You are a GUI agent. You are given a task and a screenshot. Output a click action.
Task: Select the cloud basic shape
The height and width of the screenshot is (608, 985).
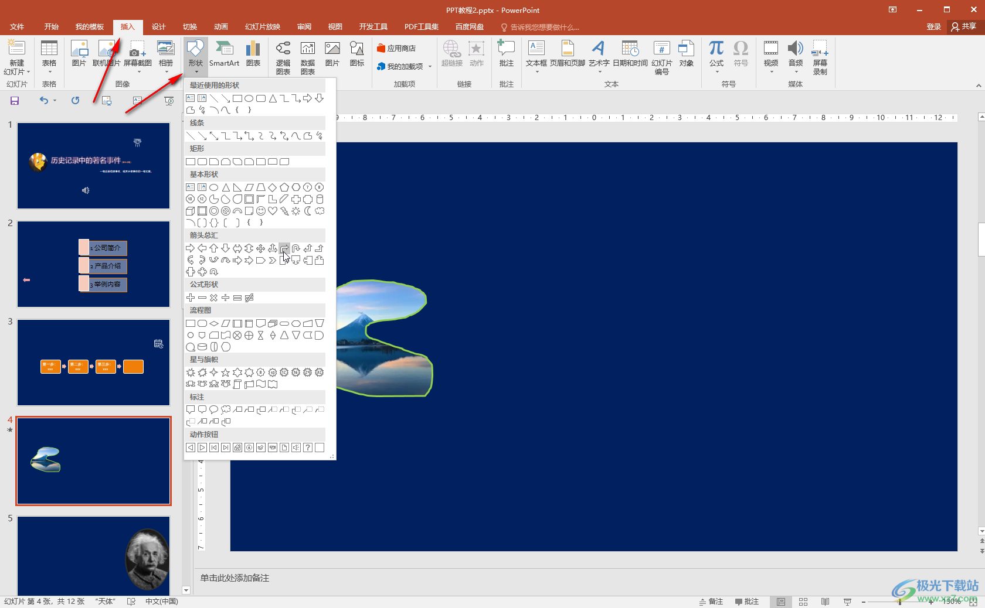click(x=320, y=211)
